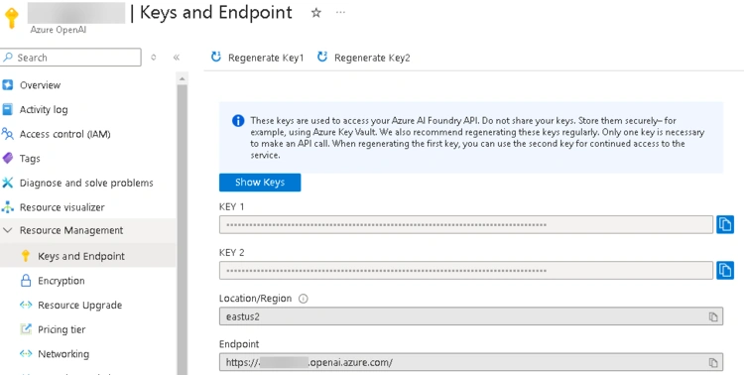This screenshot has width=744, height=375.
Task: Click the Activity log book icon
Action: [7, 109]
